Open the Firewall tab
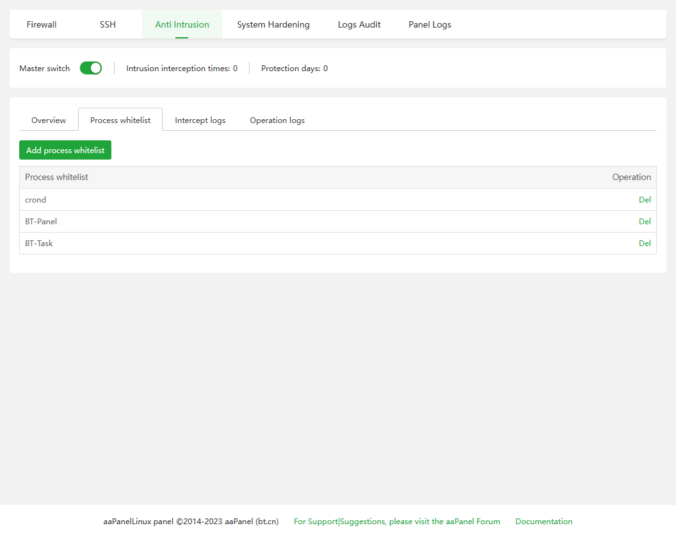676x537 pixels. (42, 24)
